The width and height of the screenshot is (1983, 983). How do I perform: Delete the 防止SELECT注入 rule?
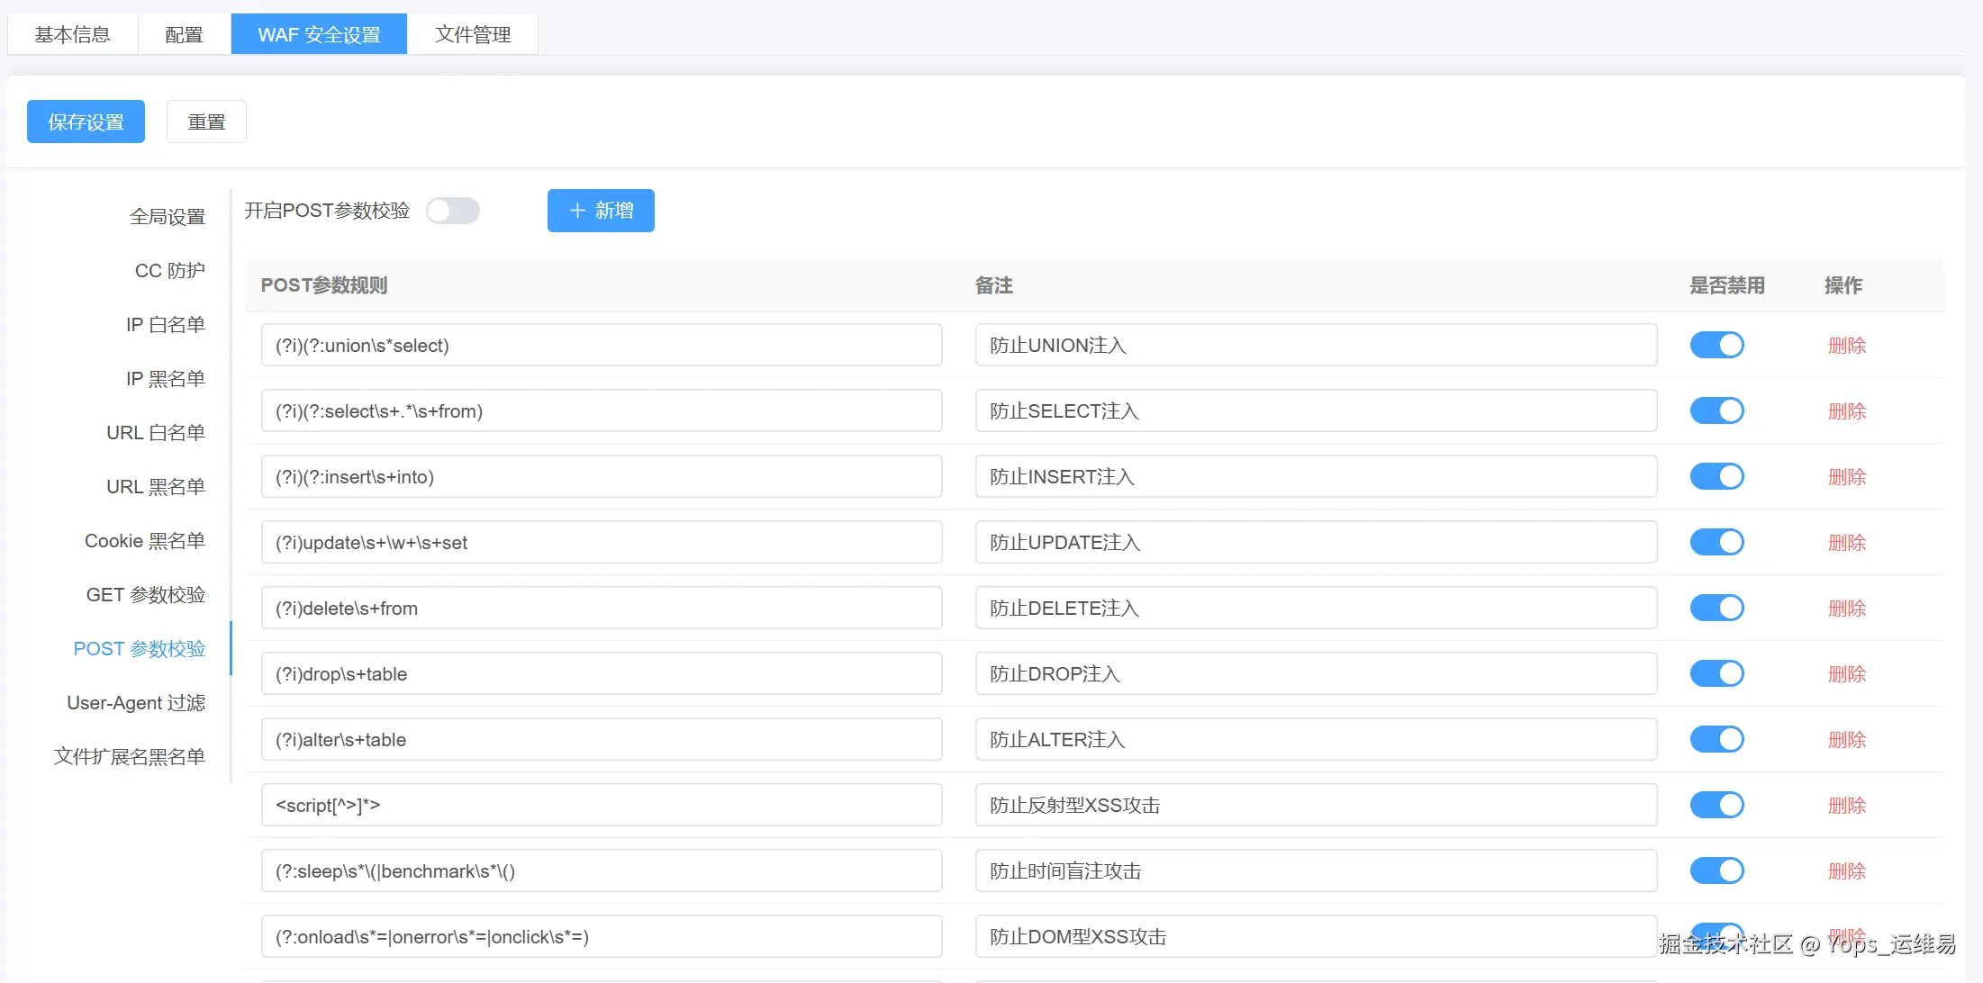point(1846,411)
